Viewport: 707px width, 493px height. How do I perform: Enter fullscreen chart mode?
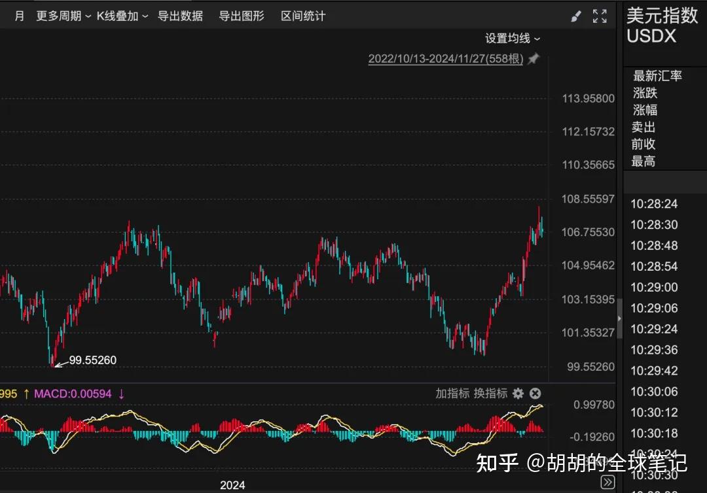pyautogui.click(x=600, y=16)
